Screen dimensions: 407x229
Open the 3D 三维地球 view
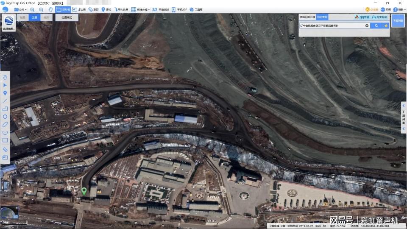[160, 9]
